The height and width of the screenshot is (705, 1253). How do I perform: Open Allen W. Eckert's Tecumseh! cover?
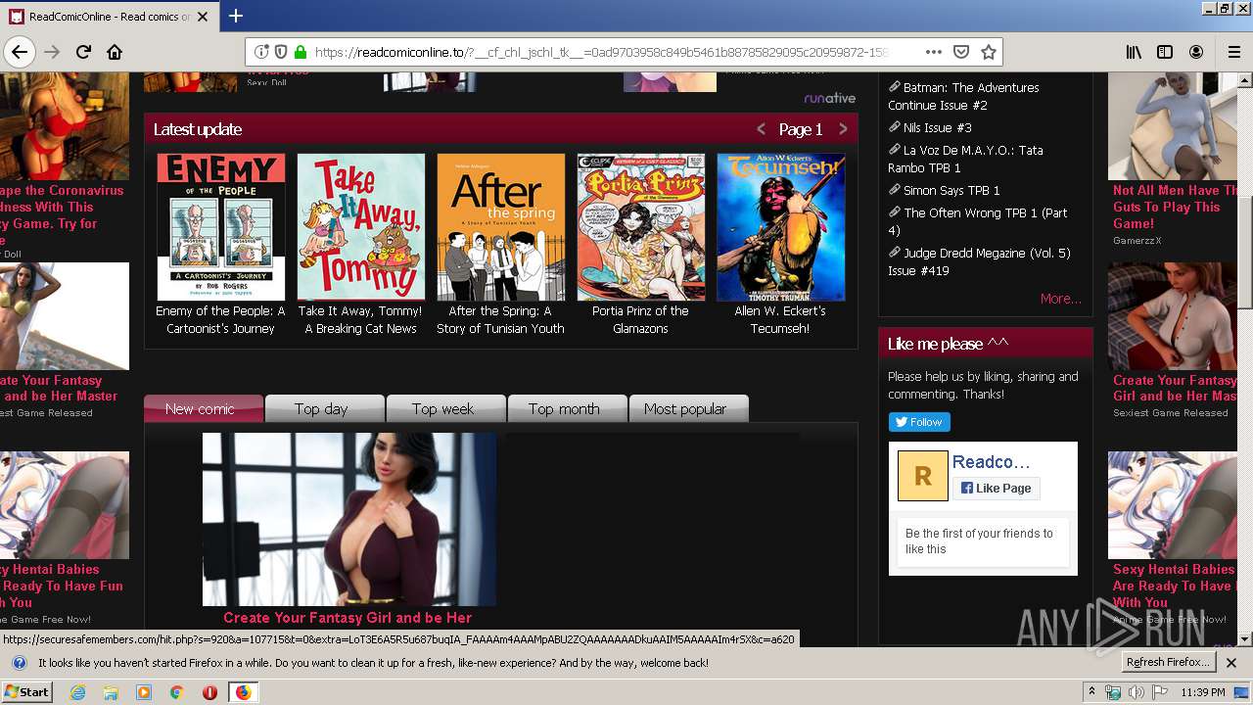781,227
